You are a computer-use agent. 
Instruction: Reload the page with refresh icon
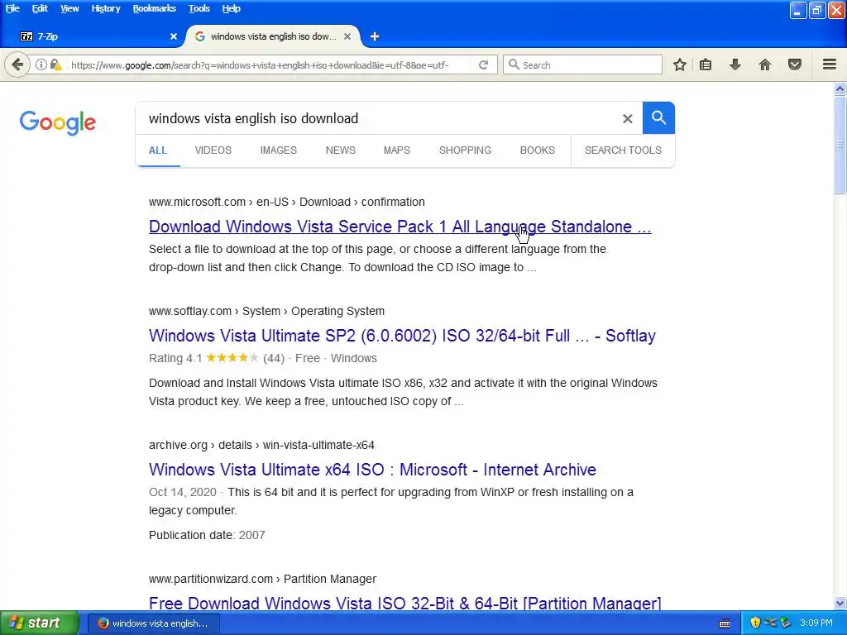click(483, 64)
